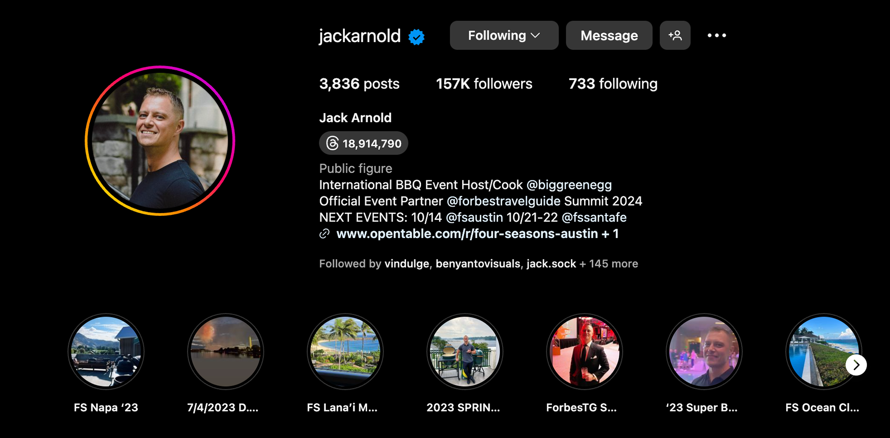
Task: View the profile picture story ring
Action: 160,140
